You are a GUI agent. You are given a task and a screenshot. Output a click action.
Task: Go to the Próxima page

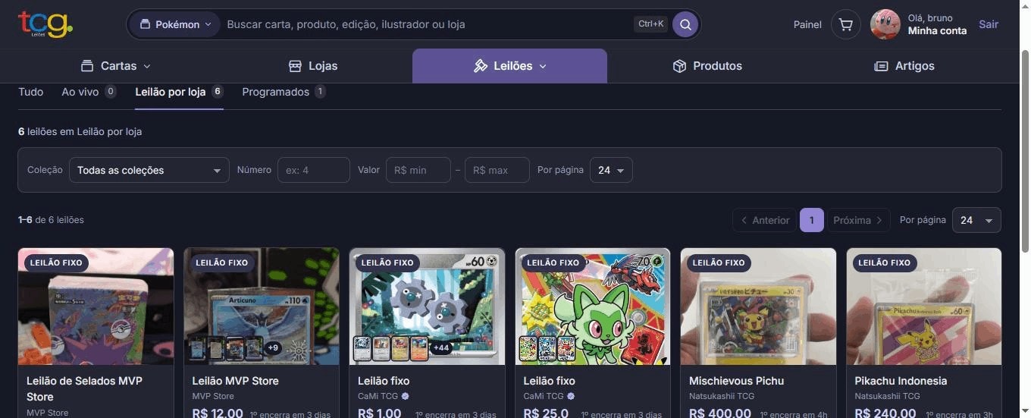point(858,220)
